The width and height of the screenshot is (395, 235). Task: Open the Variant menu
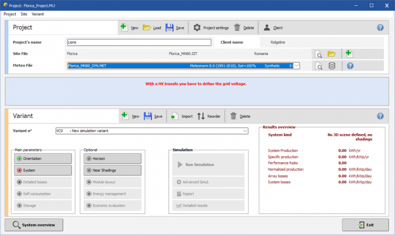38,14
